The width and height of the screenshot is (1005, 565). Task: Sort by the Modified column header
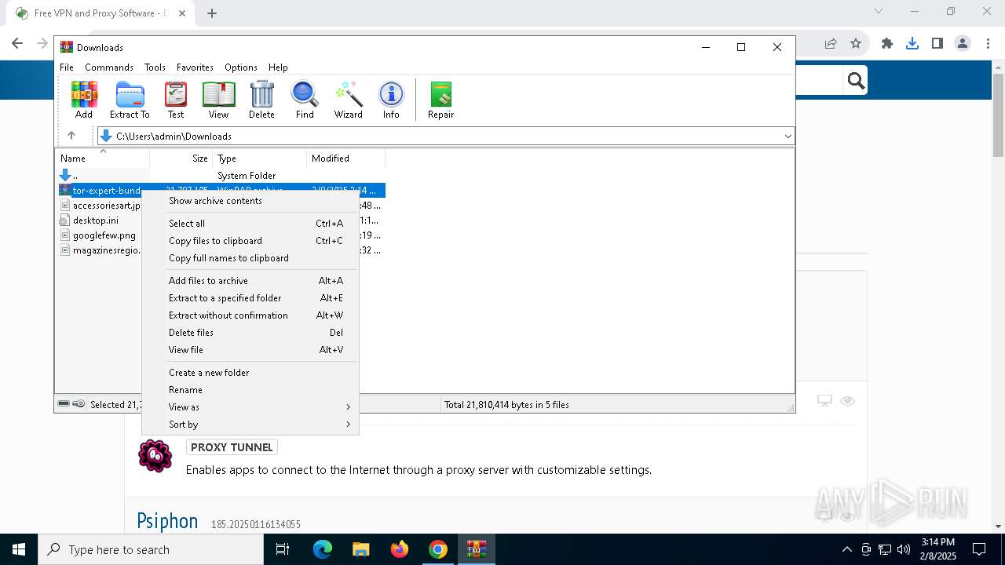[346, 159]
